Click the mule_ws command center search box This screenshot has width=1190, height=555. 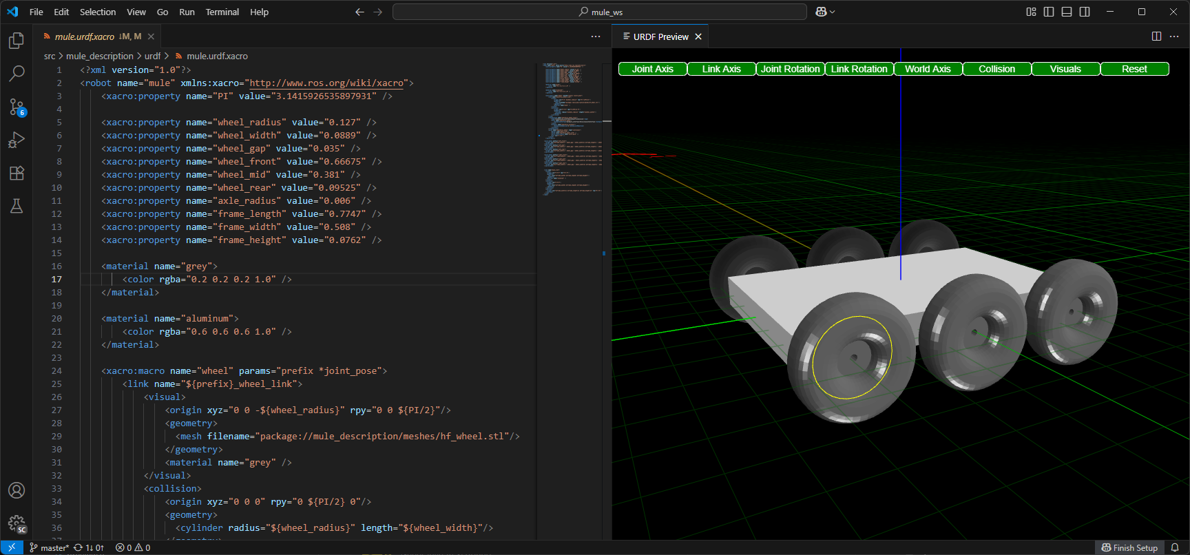pyautogui.click(x=600, y=12)
